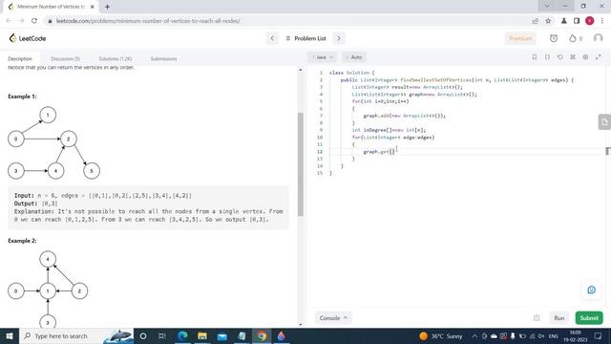This screenshot has height=344, width=611.
Task: Open the Windows Start menu
Action: (x=10, y=335)
